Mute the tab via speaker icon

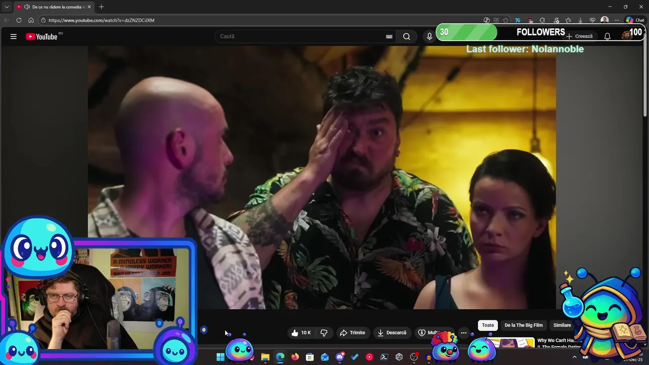26,7
